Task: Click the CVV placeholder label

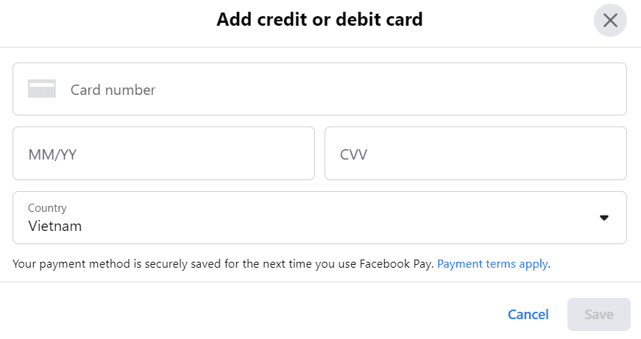Action: point(353,154)
